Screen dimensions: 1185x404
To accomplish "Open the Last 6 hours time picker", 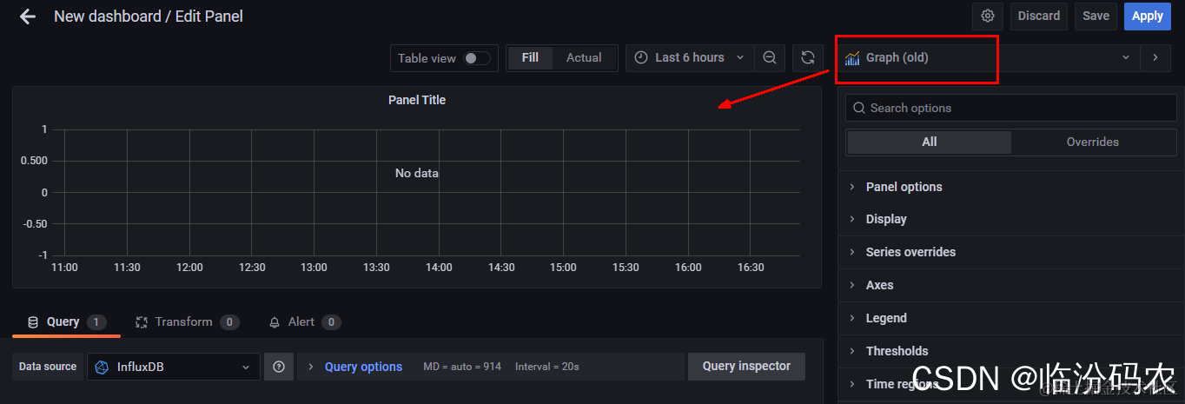I will click(x=690, y=57).
